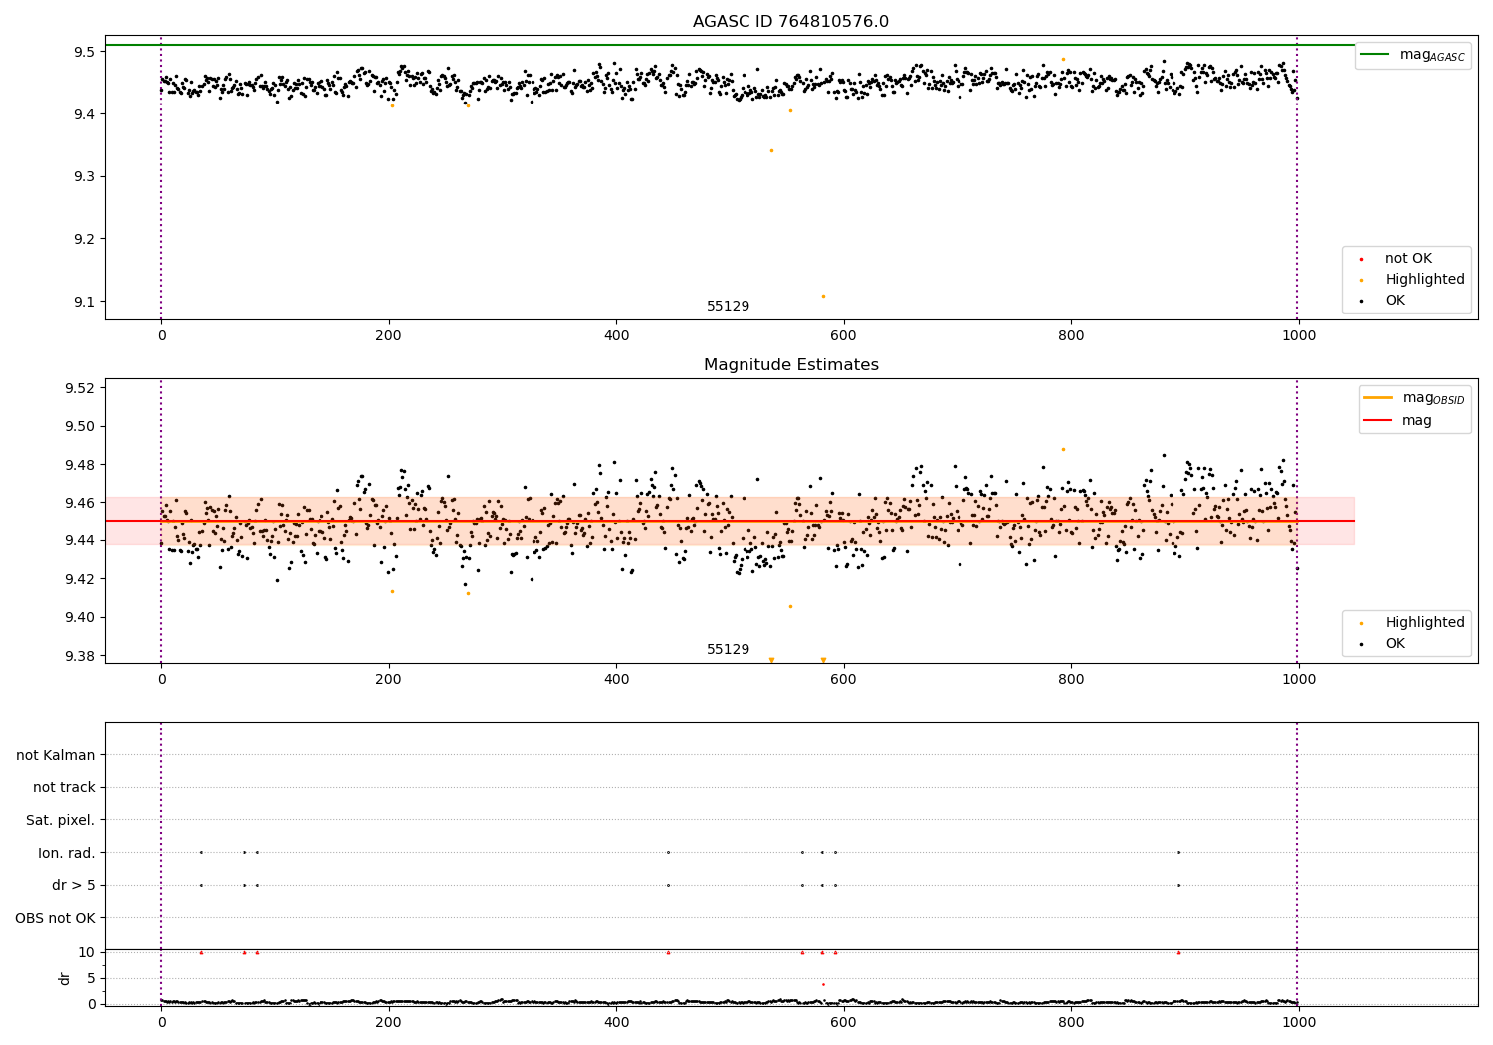Click 'OK' entry in the Magnitude Estimates legend

[1395, 644]
